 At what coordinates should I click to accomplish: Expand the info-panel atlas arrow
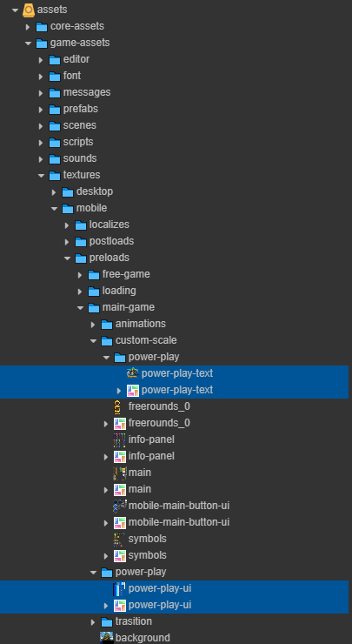[106, 456]
